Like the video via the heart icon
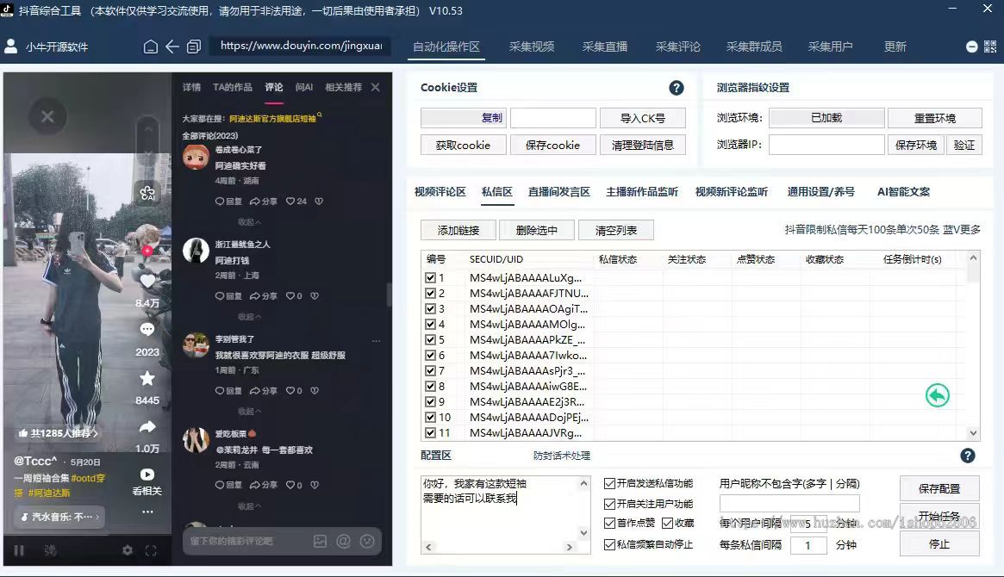The height and width of the screenshot is (577, 1004). pos(147,281)
